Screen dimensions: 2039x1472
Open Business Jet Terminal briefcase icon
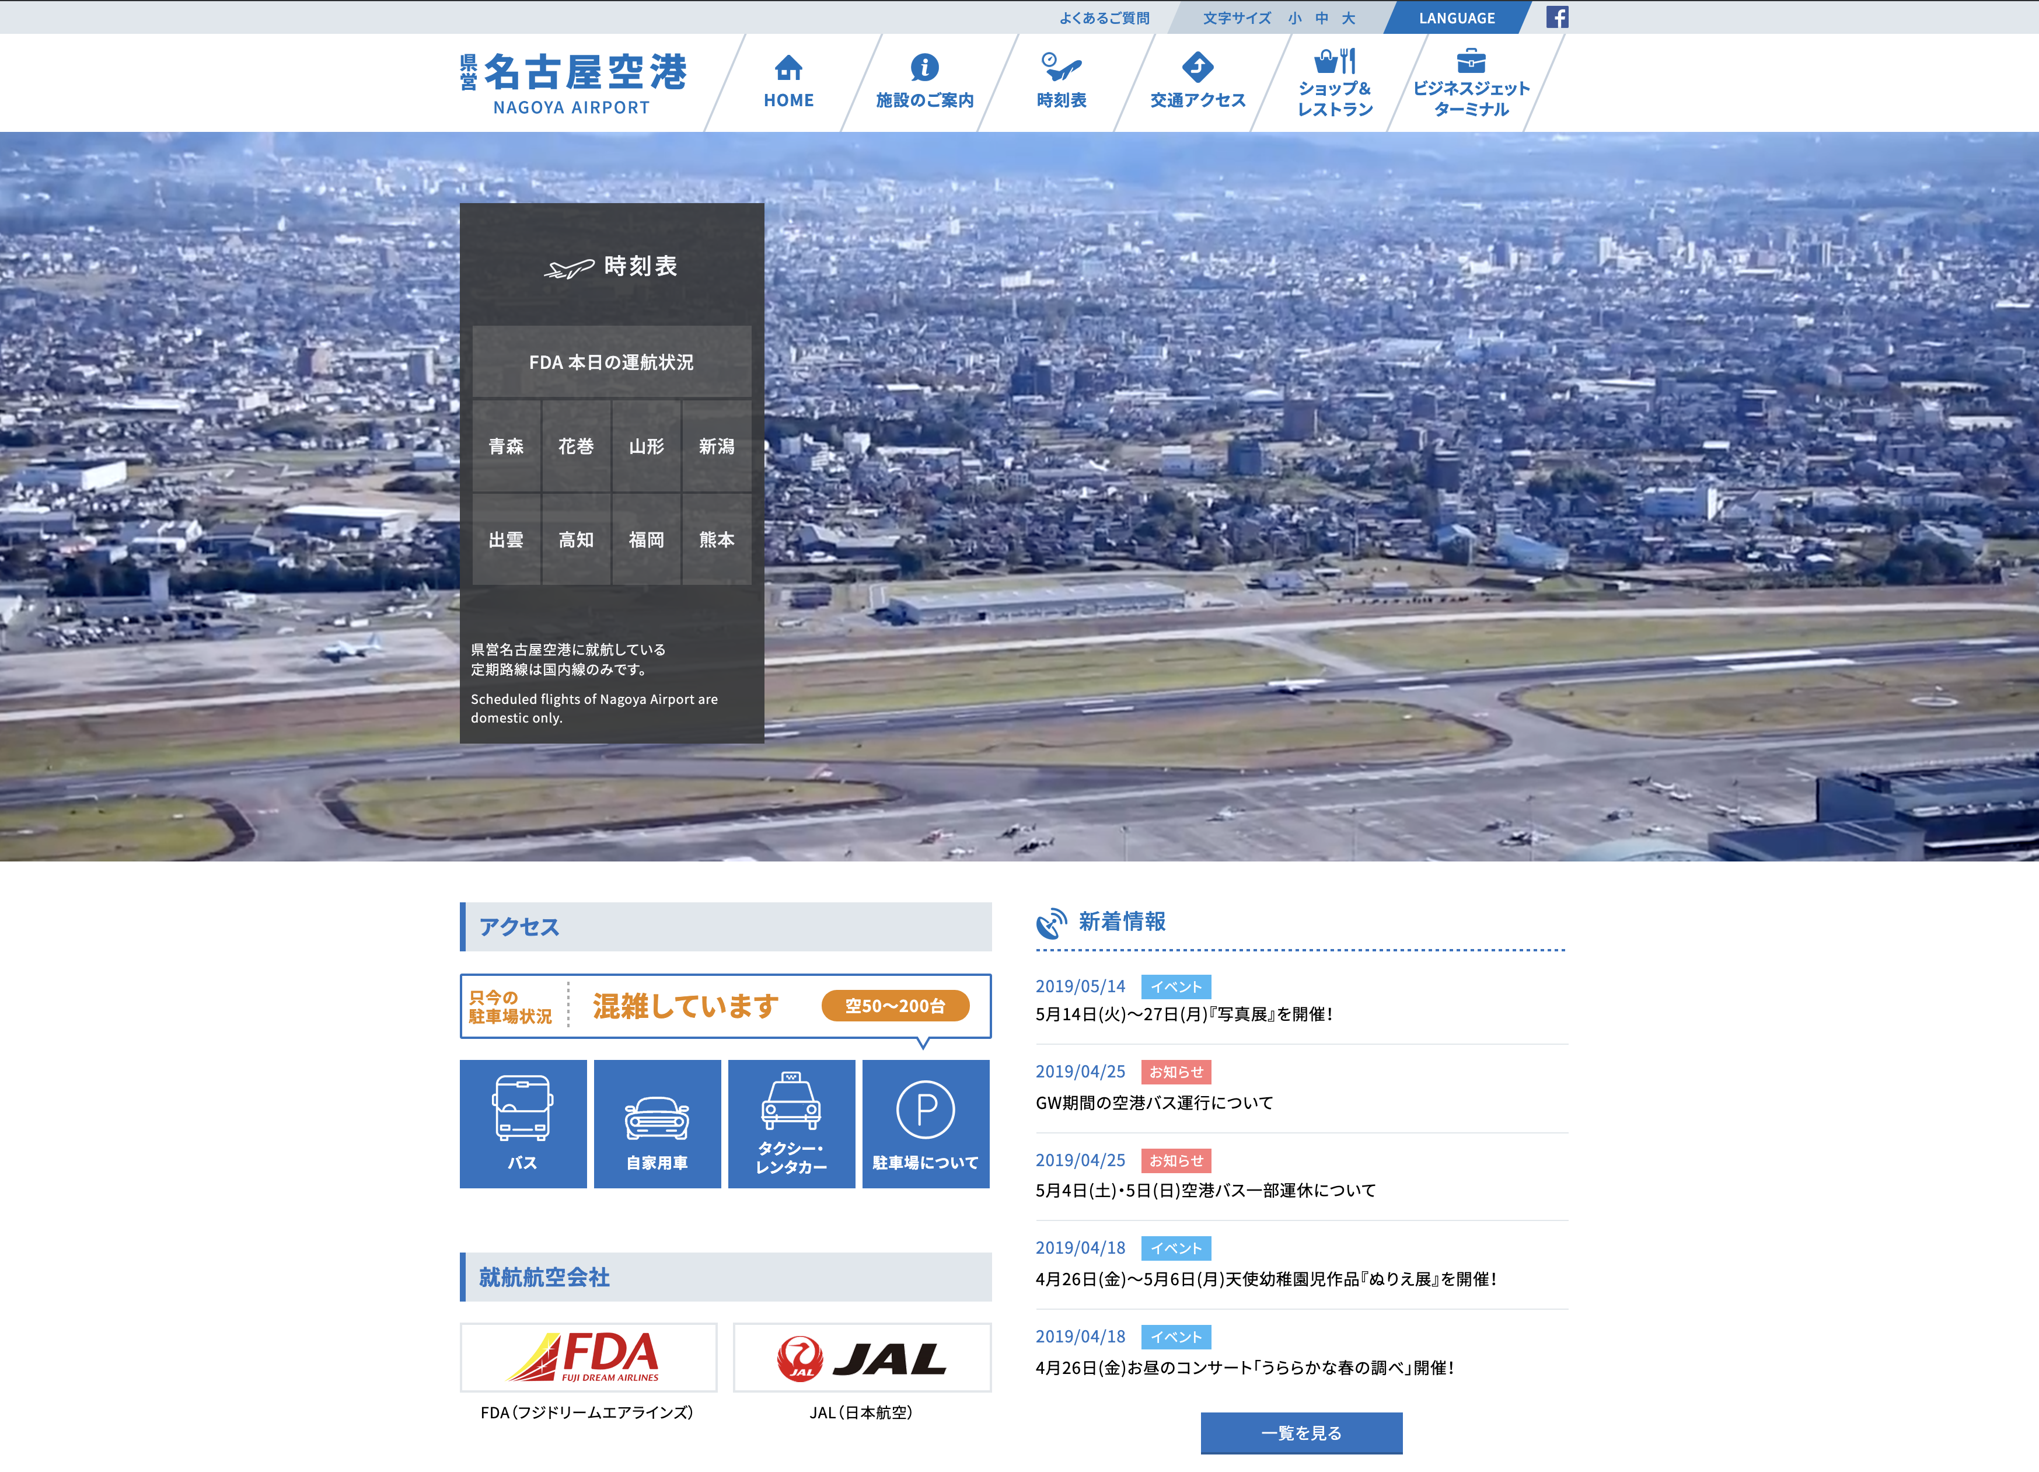coord(1471,61)
